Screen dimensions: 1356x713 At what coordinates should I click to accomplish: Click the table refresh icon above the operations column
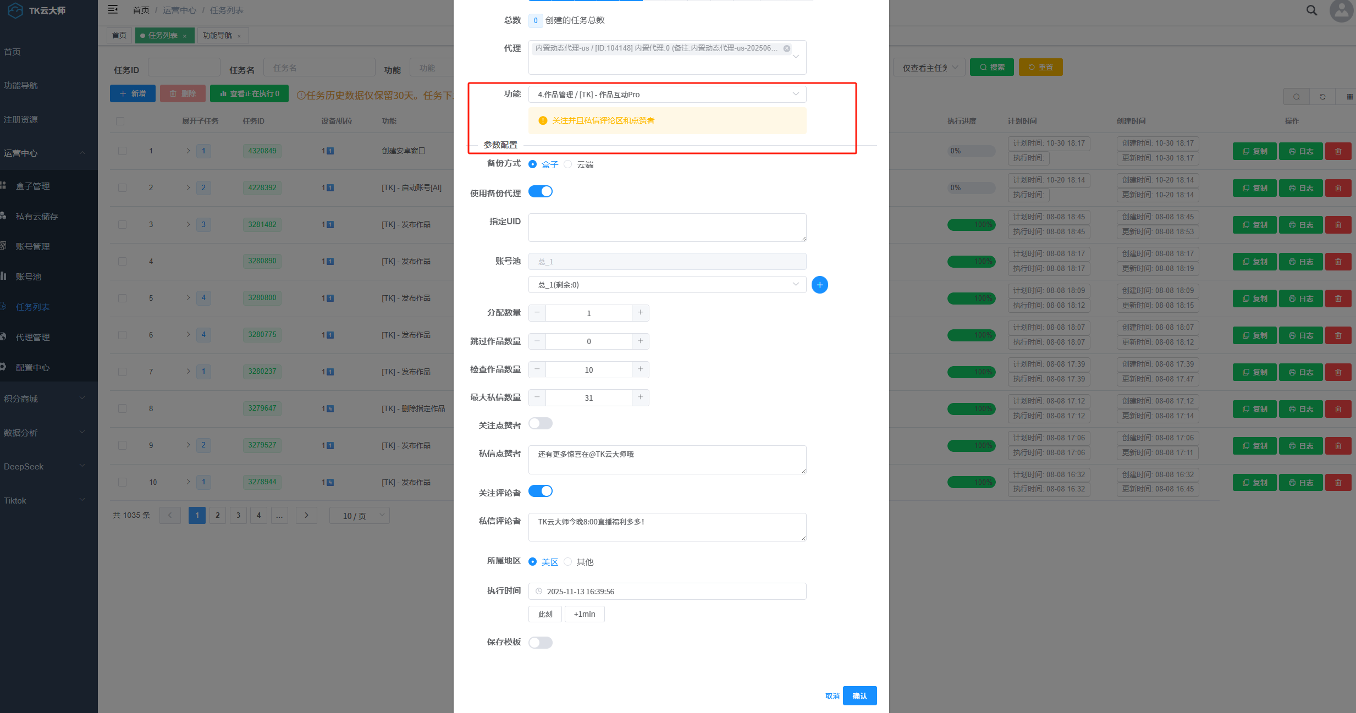[x=1322, y=97]
